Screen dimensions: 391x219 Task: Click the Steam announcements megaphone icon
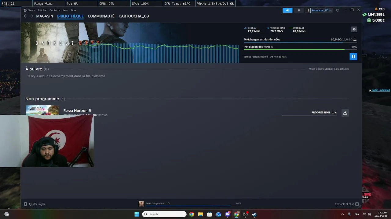click(287, 10)
